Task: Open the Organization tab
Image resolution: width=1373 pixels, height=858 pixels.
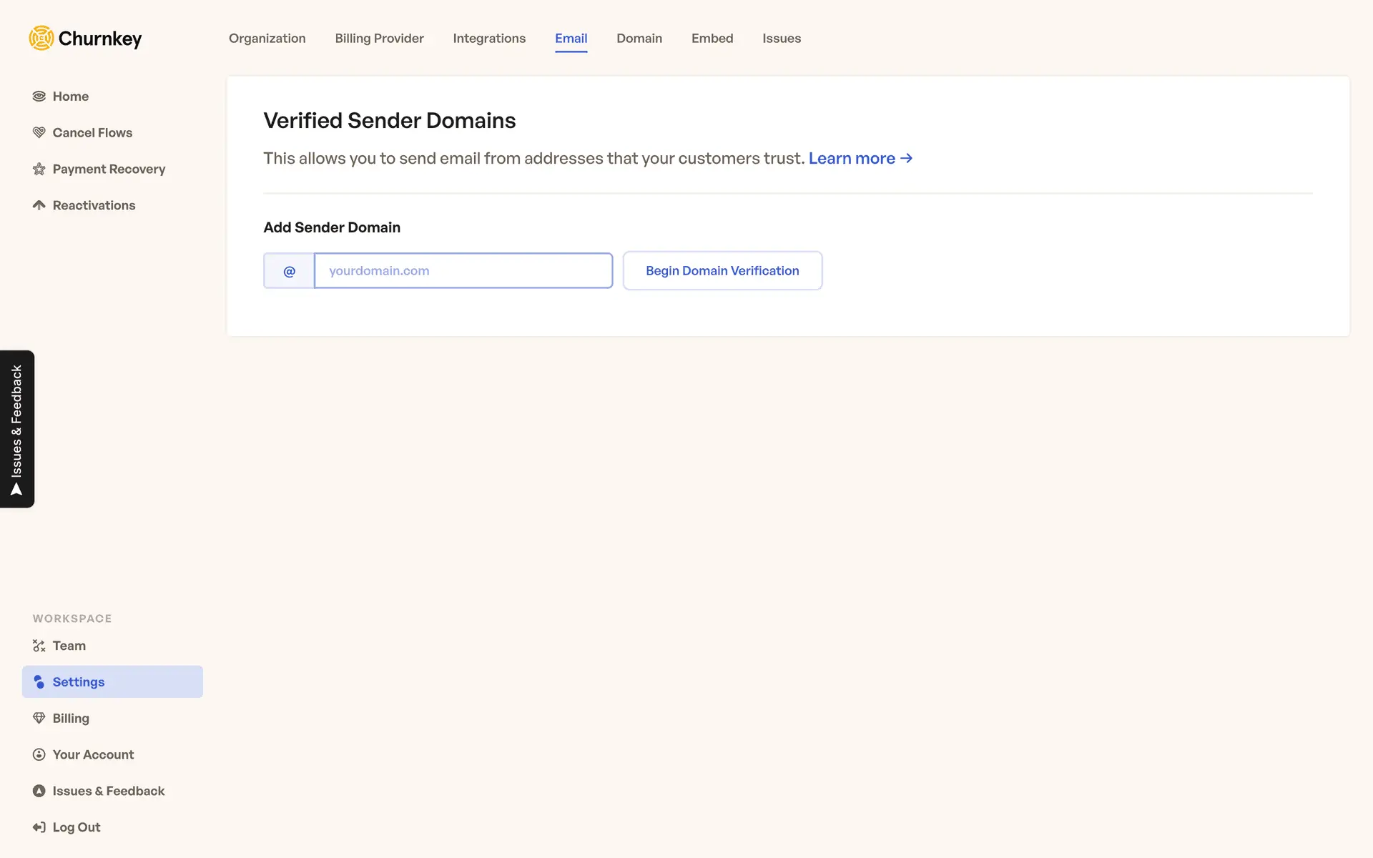Action: point(267,39)
